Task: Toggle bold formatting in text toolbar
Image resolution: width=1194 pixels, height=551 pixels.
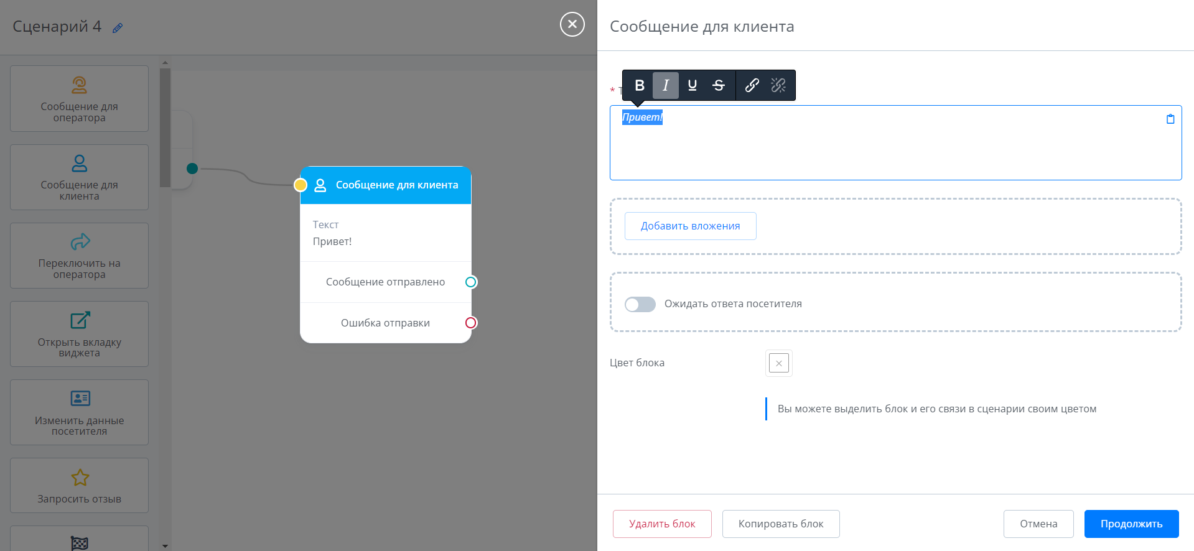Action: coord(639,85)
